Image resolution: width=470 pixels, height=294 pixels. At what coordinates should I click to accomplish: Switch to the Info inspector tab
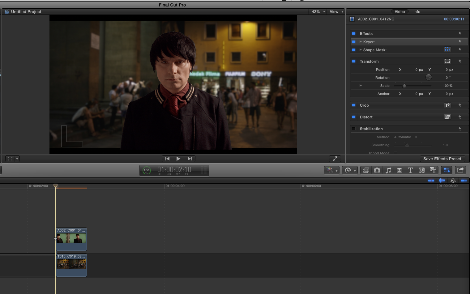click(x=417, y=12)
